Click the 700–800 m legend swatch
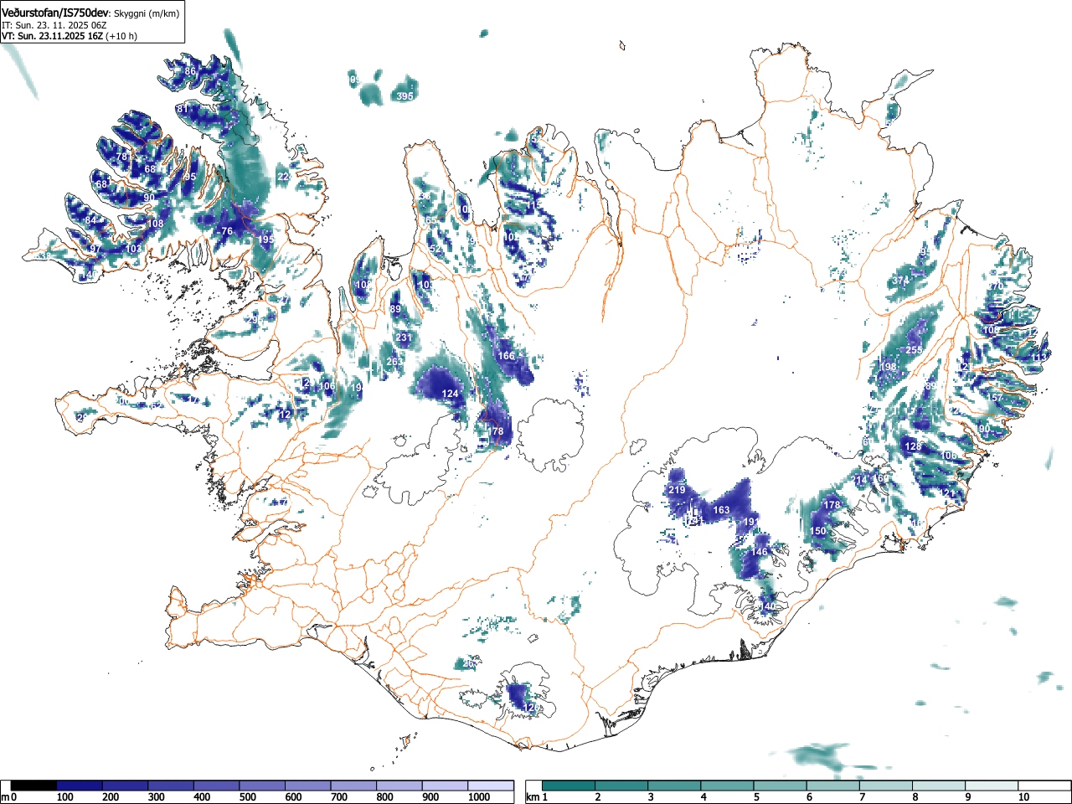 tap(353, 786)
